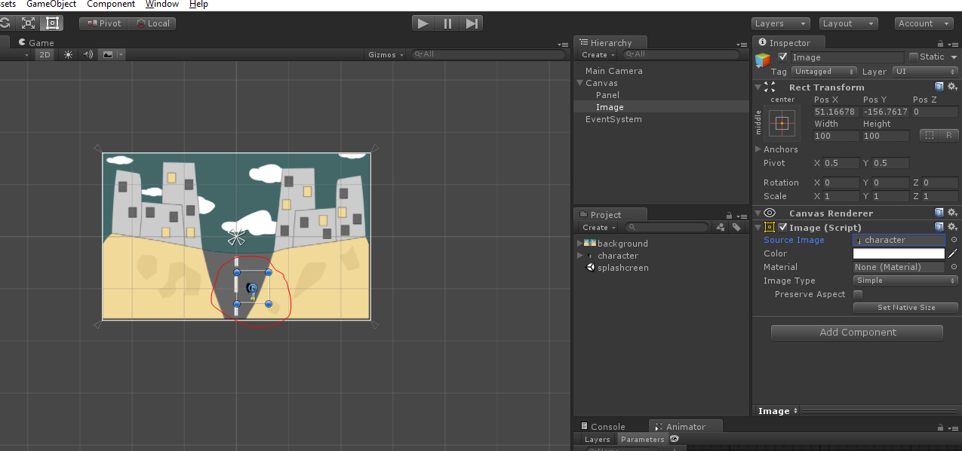
Task: Open the Image Type dropdown
Action: click(x=905, y=280)
